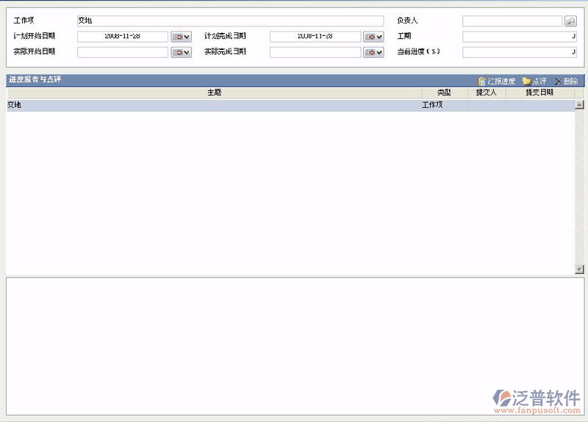This screenshot has height=422, width=588.
Task: Focus the 工作项 text field
Action: click(x=230, y=21)
